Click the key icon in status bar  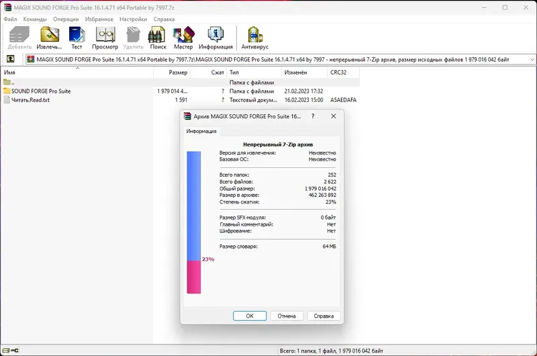15,351
